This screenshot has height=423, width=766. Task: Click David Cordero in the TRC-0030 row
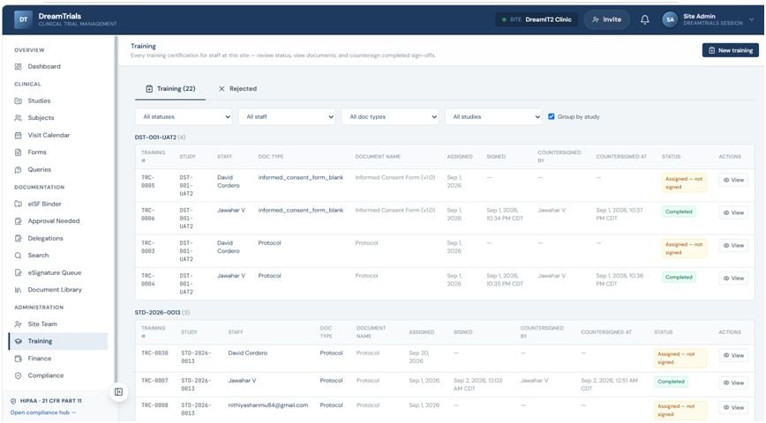tap(247, 353)
